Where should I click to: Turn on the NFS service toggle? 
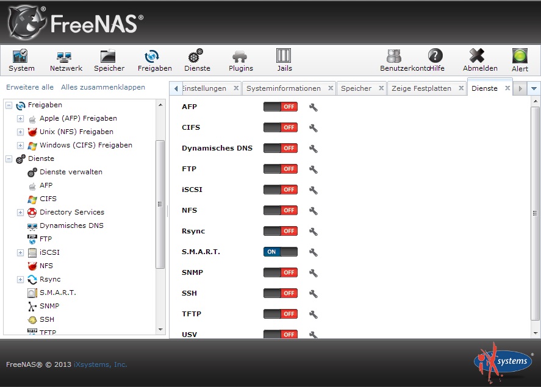click(281, 210)
